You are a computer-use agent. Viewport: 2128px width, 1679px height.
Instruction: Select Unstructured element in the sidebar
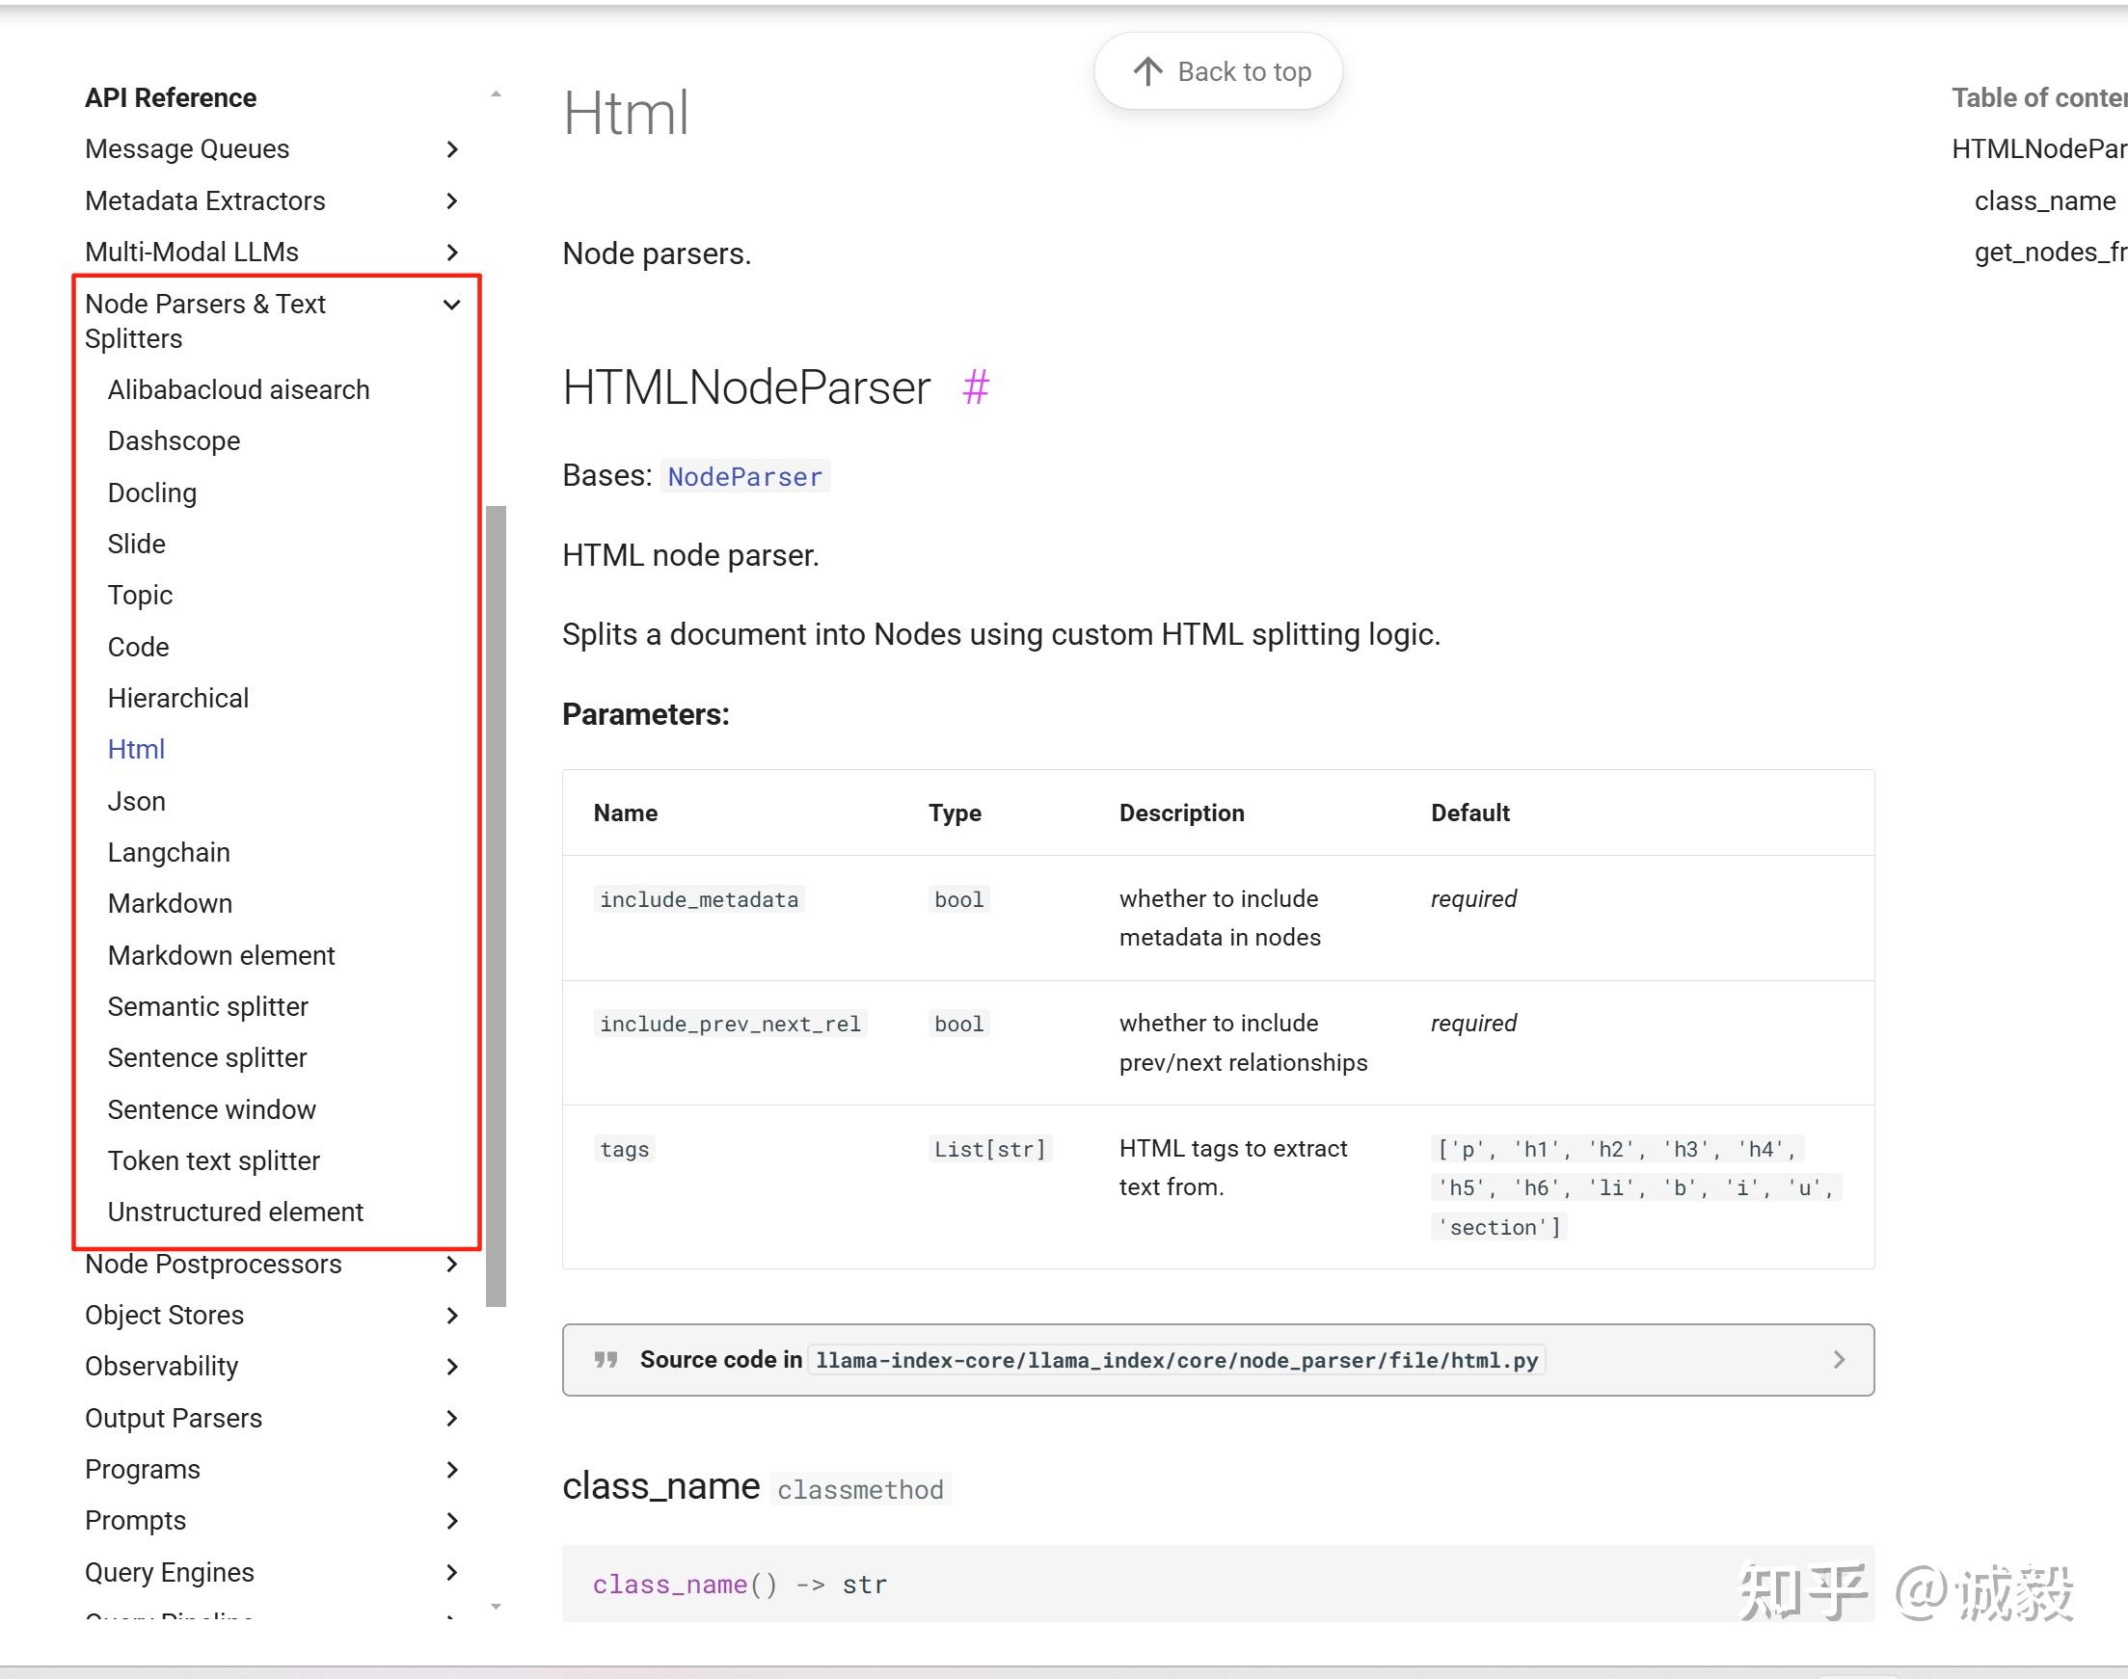pos(235,1212)
